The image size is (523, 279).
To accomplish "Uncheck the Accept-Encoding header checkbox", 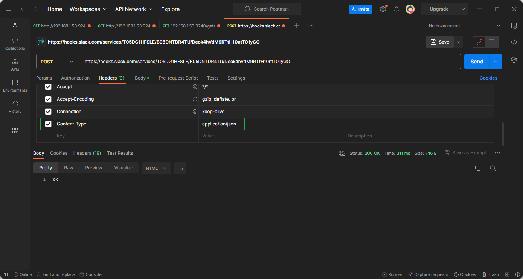I will click(x=48, y=99).
